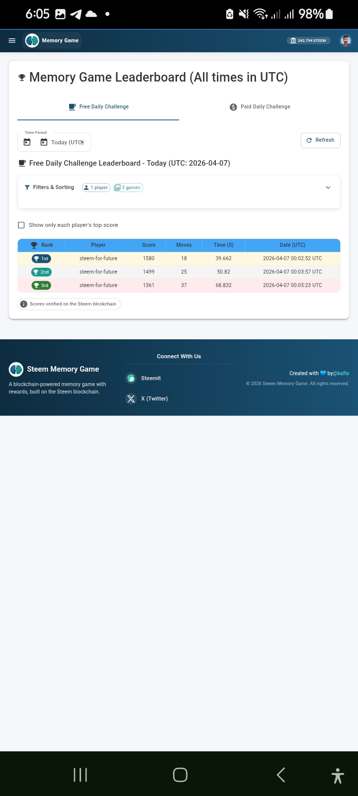Tap the Android back button
Image resolution: width=358 pixels, height=796 pixels.
[281, 775]
